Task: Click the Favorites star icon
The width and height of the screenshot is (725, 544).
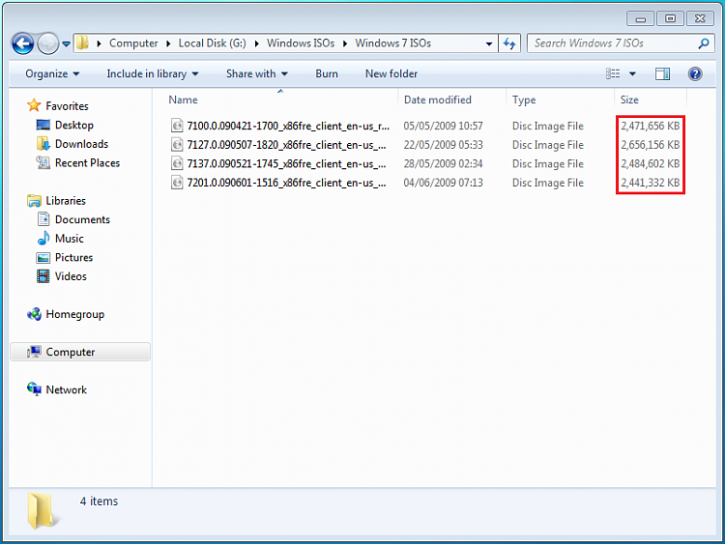Action: (x=34, y=105)
